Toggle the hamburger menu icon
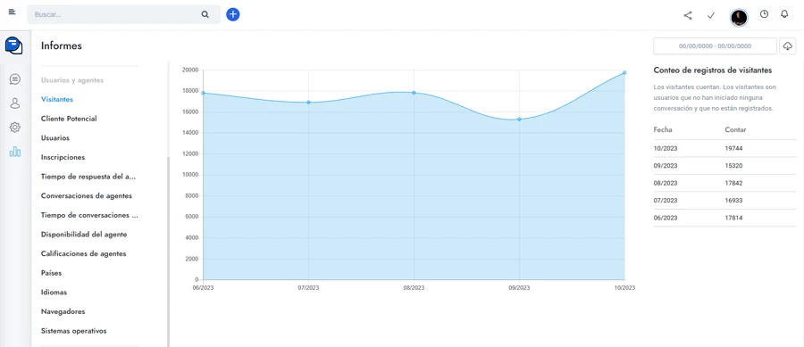Viewport: 804px width, 347px height. 13,12
